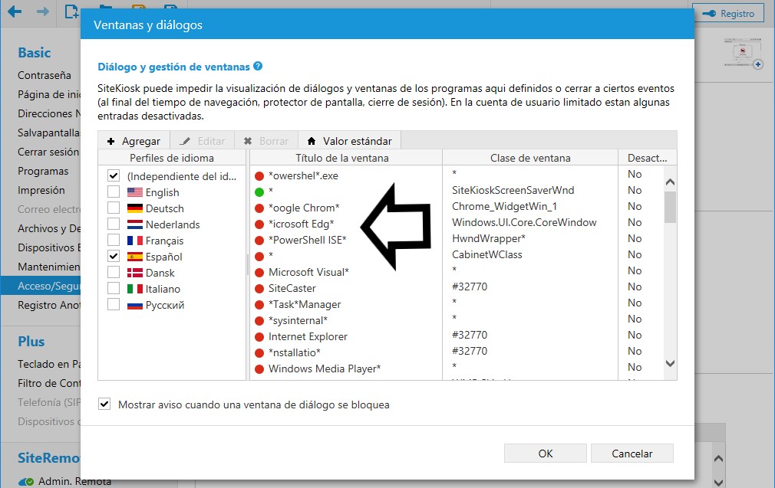Screen dimensions: 775x488
Task: Enable the English language profile checkbox
Action: click(x=114, y=192)
